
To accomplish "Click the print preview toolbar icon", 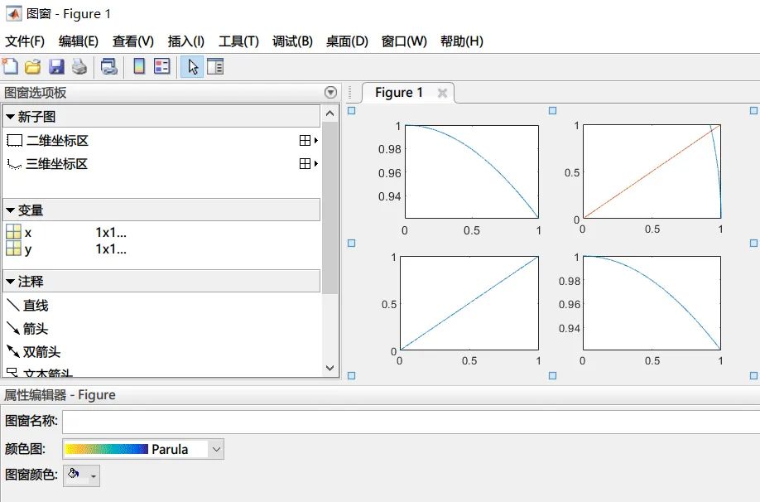I will (108, 66).
